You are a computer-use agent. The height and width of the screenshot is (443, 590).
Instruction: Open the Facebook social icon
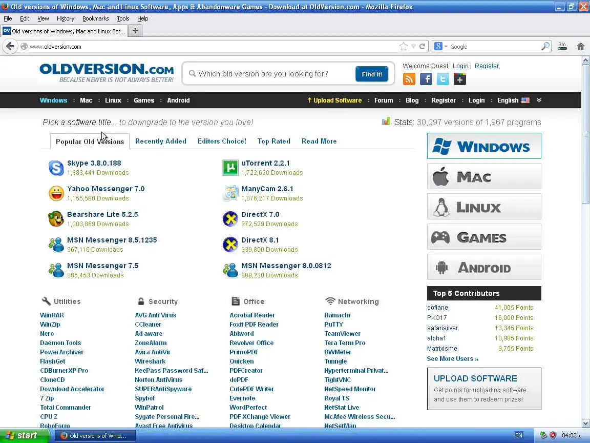tap(426, 79)
